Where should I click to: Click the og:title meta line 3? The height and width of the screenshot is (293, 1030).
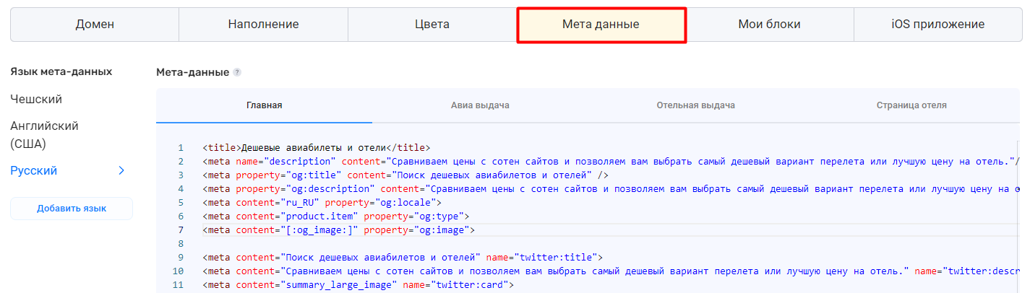click(405, 175)
